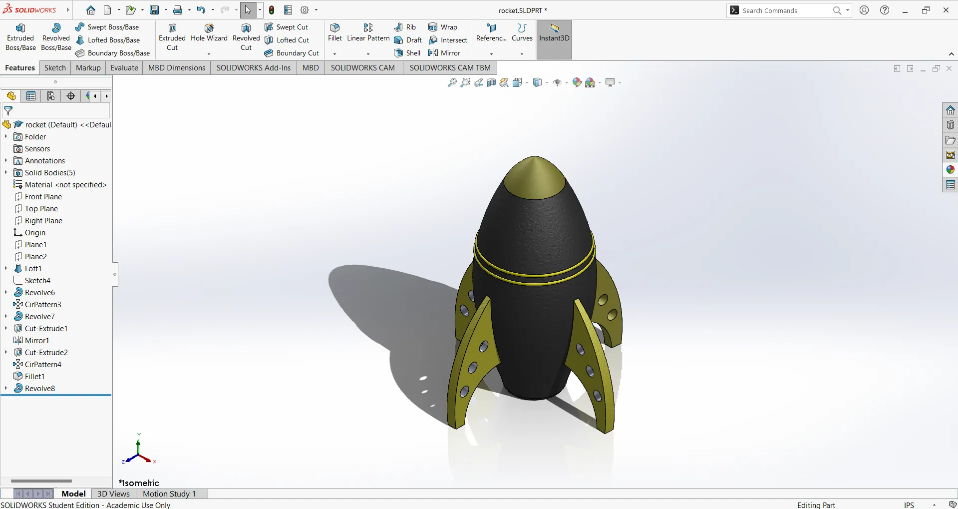This screenshot has height=509, width=958.
Task: Switch to Motion Study 1 tab
Action: (x=169, y=494)
